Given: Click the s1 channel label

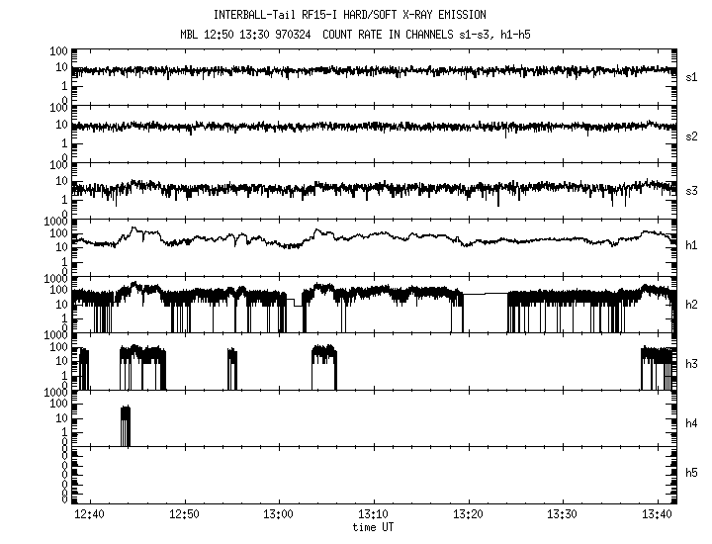Looking at the screenshot, I should click(691, 76).
